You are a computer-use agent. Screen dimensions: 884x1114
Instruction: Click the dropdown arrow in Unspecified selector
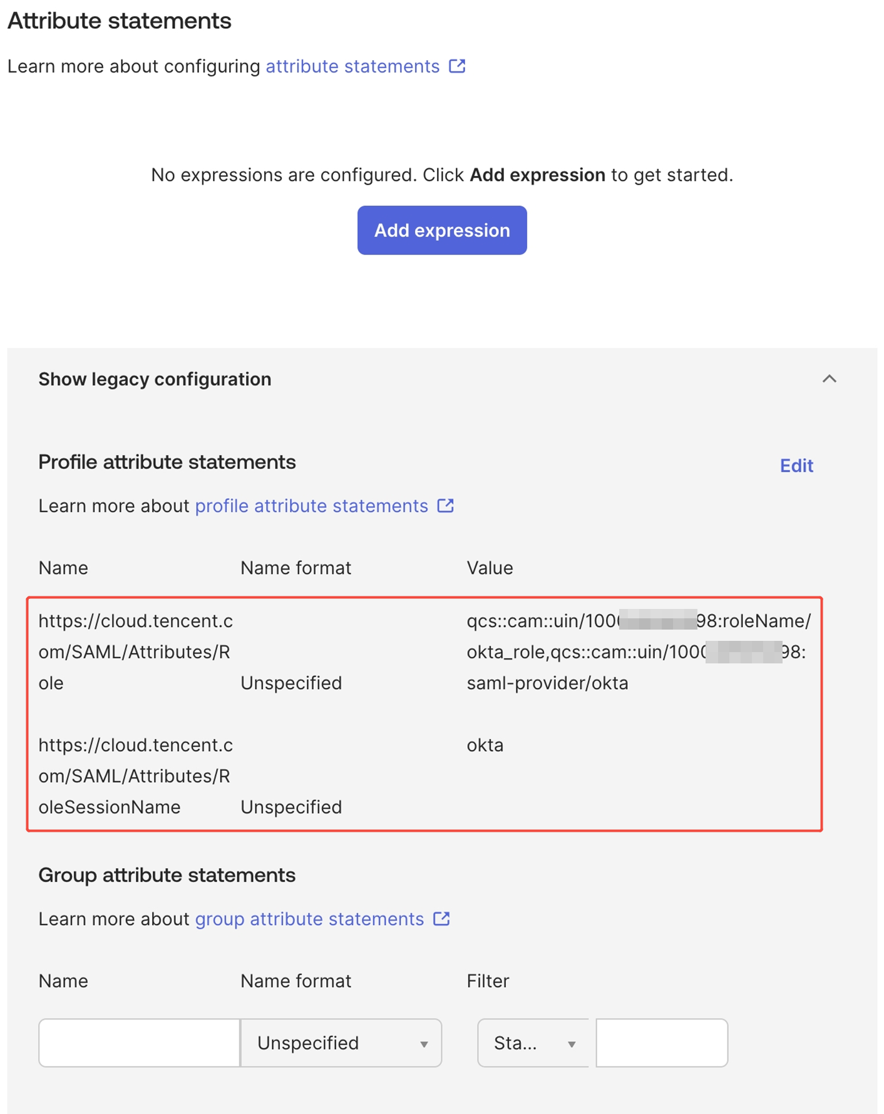[x=424, y=1044]
